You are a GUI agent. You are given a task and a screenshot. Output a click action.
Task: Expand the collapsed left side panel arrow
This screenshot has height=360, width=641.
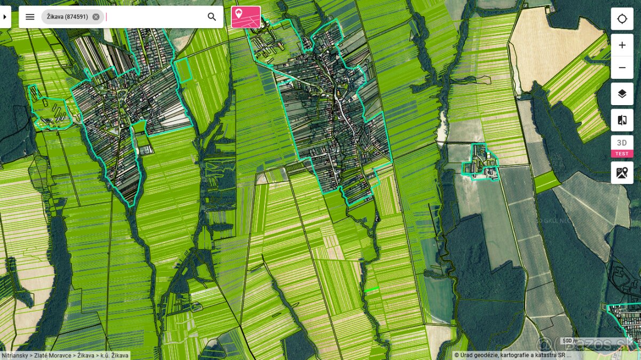pos(5,17)
